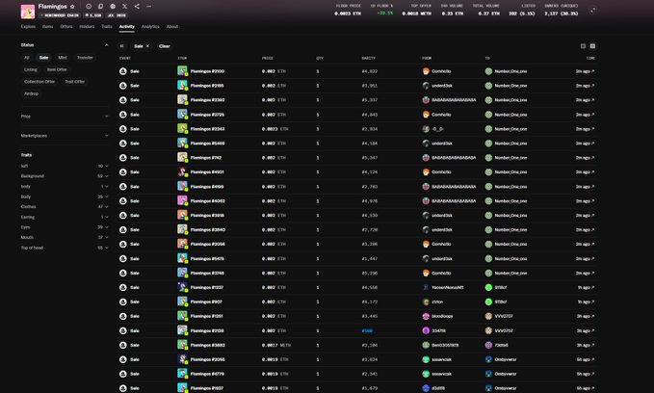Image resolution: width=654 pixels, height=393 pixels.
Task: Open the collection website globe icon
Action: click(113, 7)
